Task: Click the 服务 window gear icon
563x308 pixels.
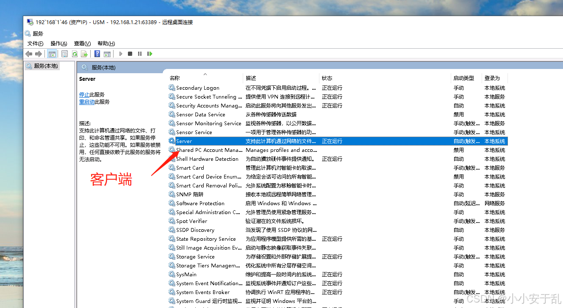Action: click(28, 33)
